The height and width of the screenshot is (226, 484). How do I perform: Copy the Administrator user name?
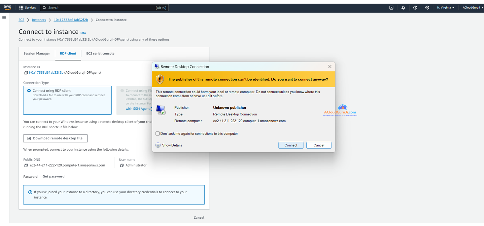pos(122,166)
